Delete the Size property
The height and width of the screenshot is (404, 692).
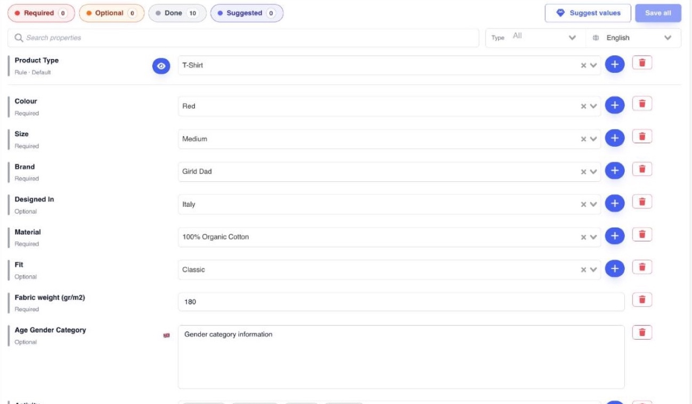click(642, 137)
